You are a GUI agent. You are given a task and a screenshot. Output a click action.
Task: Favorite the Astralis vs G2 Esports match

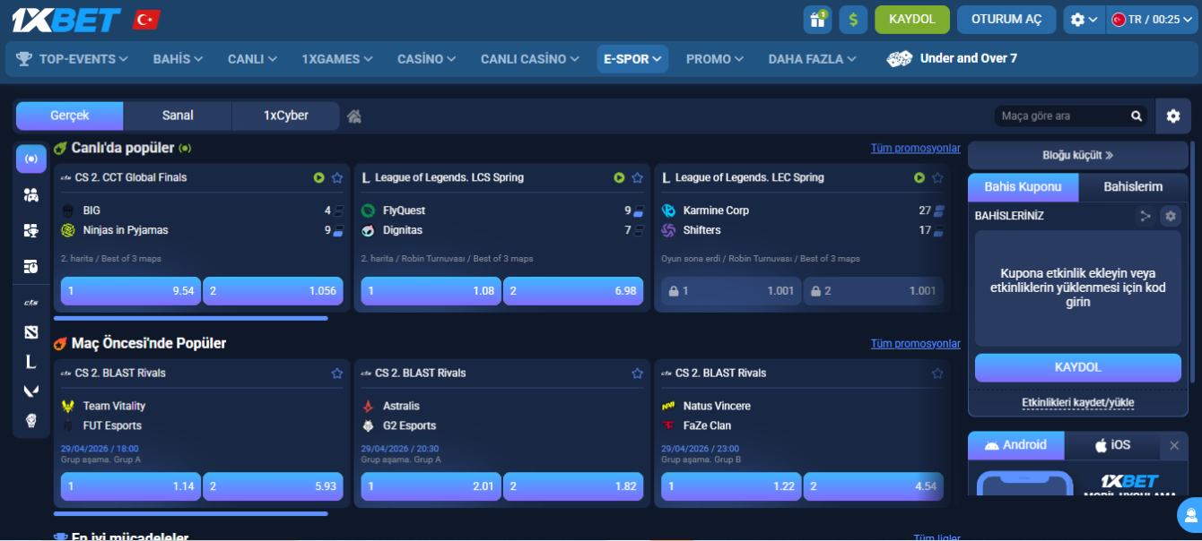pyautogui.click(x=637, y=373)
